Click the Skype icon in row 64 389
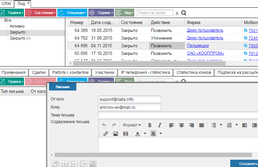Image resolution: width=258 pixels, height=167 pixels. pyautogui.click(x=246, y=30)
